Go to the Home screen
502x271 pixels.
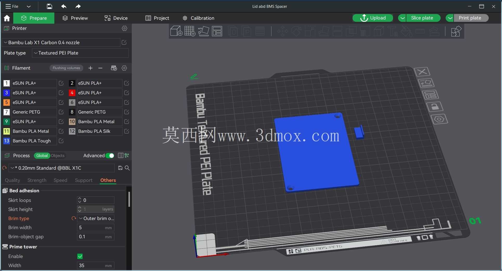7,18
